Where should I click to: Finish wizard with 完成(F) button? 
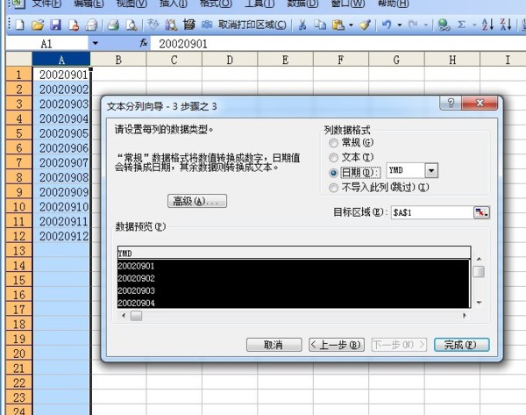coord(462,345)
